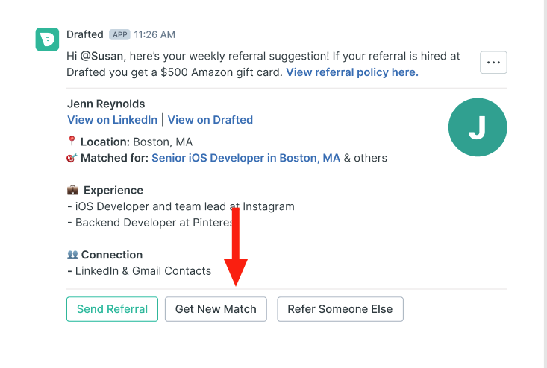Click the Send Referral button
The image size is (547, 368).
point(113,309)
